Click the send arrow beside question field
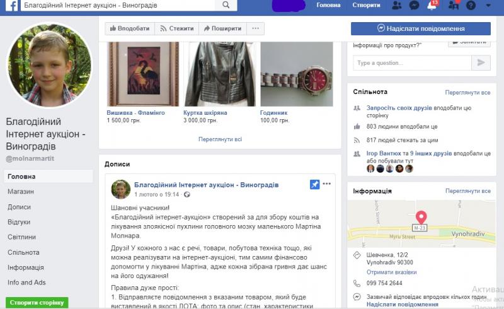Viewport: 504px width, 309px height. (x=481, y=63)
